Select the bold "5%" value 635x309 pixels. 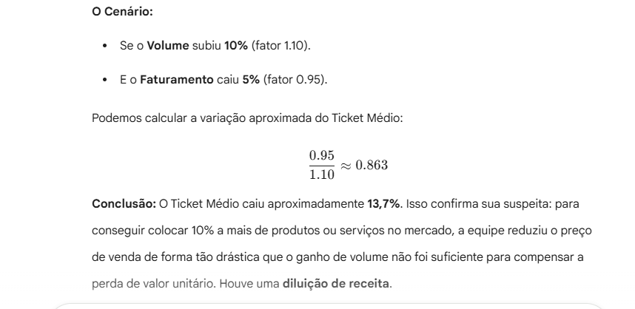(251, 80)
